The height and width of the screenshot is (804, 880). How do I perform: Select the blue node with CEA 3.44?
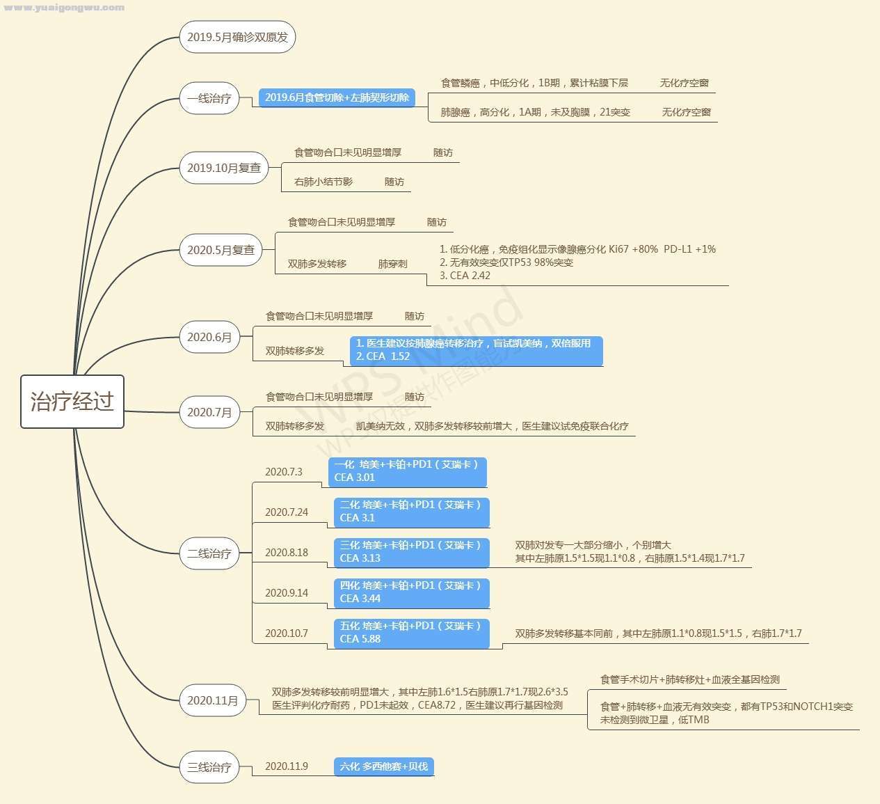pyautogui.click(x=411, y=592)
